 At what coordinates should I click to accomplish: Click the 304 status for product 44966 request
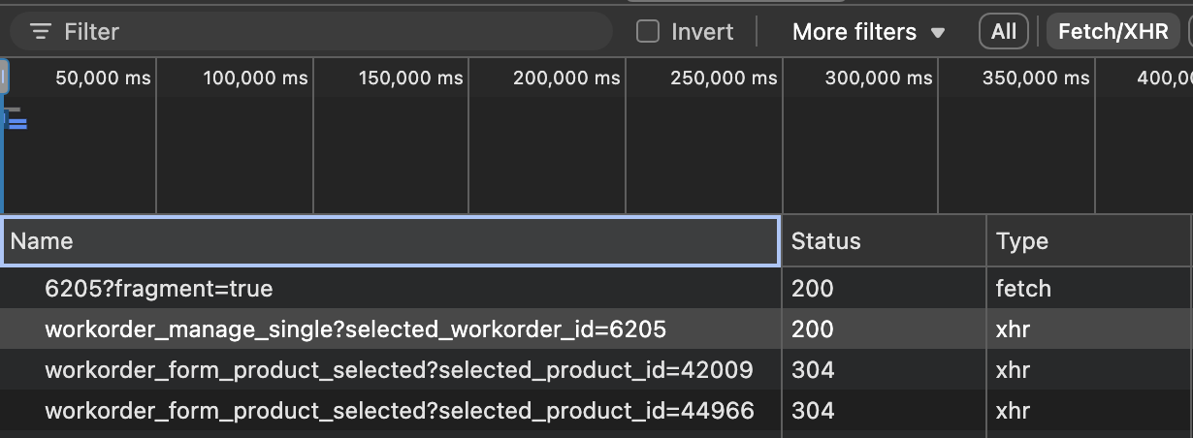click(x=812, y=411)
